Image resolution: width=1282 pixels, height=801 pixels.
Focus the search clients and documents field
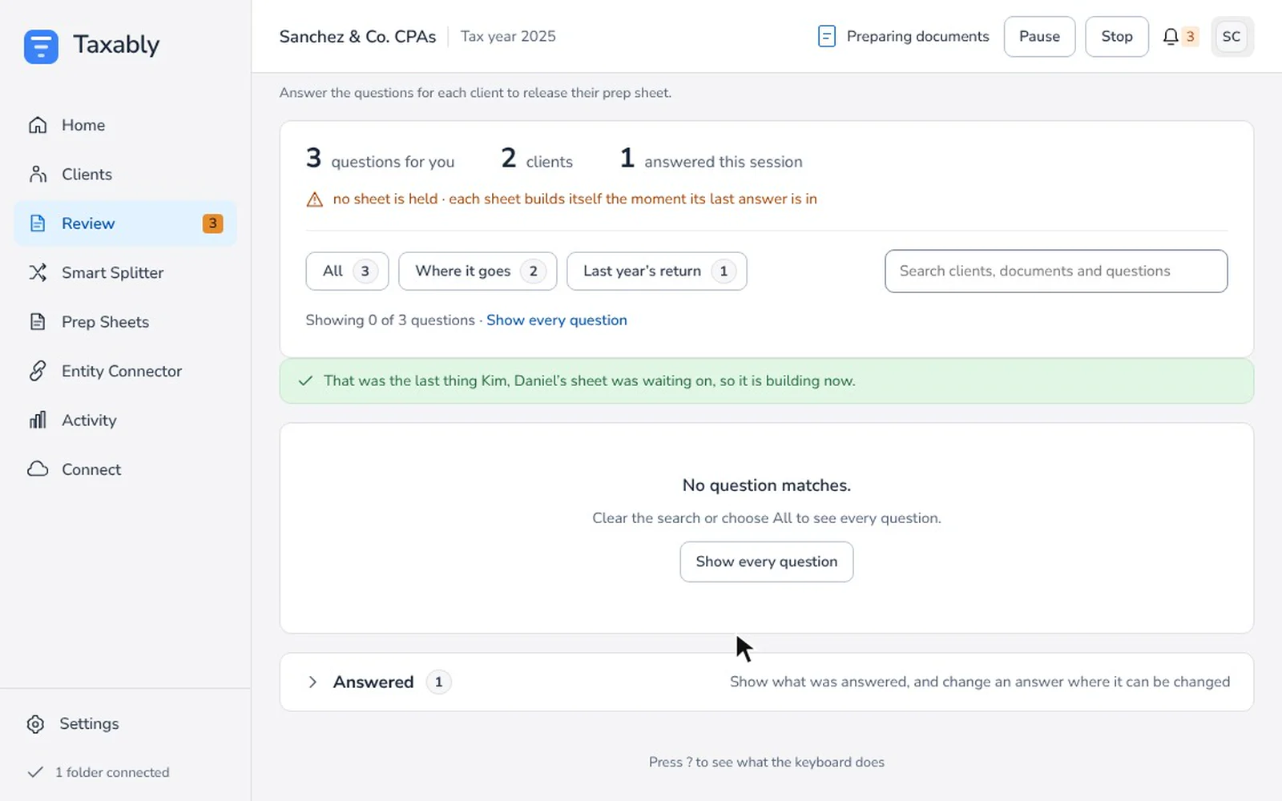tap(1056, 272)
